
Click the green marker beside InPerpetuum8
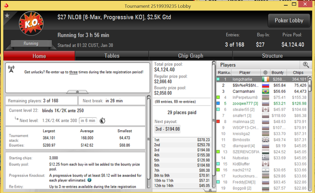[x=218, y=97]
